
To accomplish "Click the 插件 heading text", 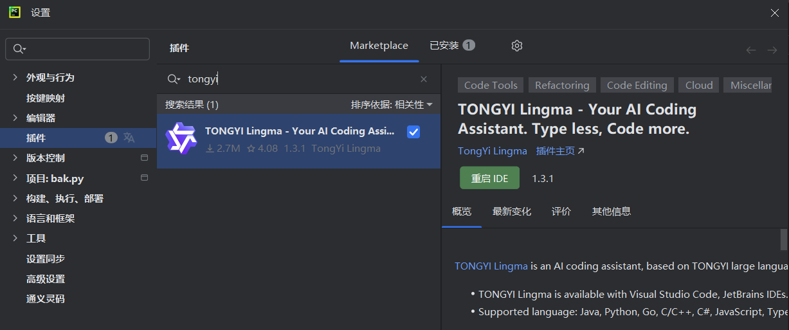I will 179,48.
